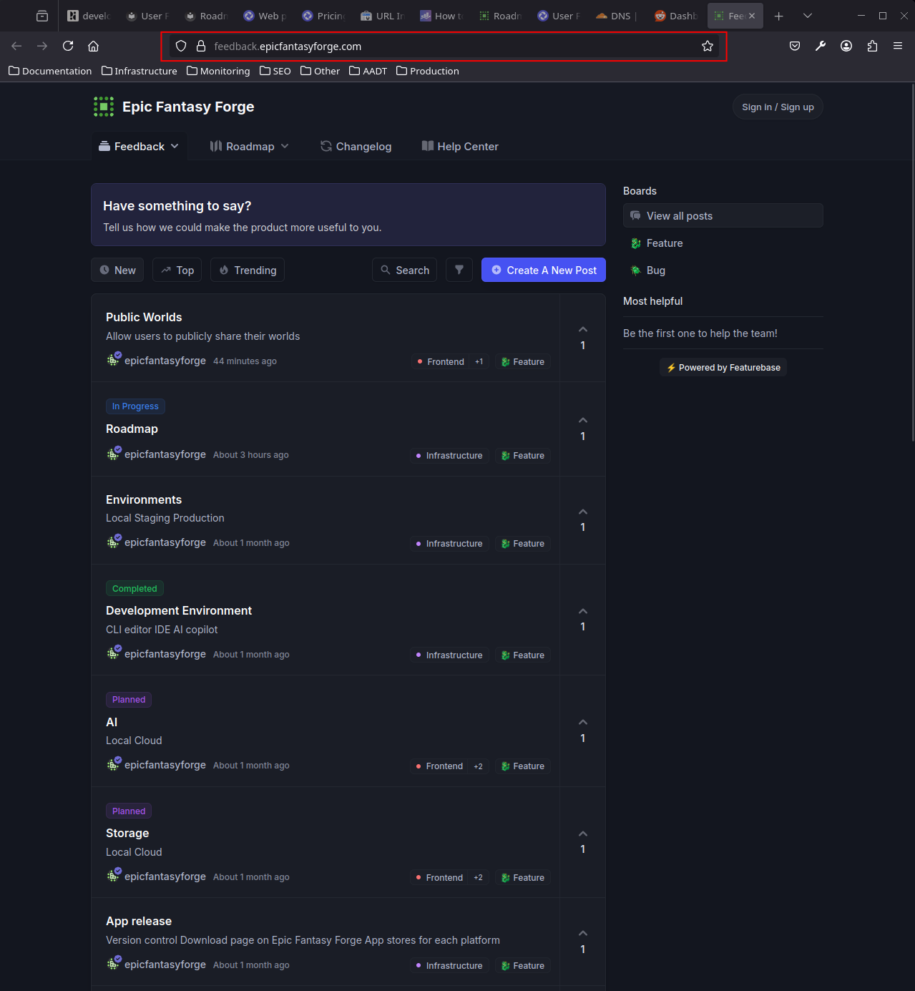
Task: Select View all posts board
Action: [723, 215]
